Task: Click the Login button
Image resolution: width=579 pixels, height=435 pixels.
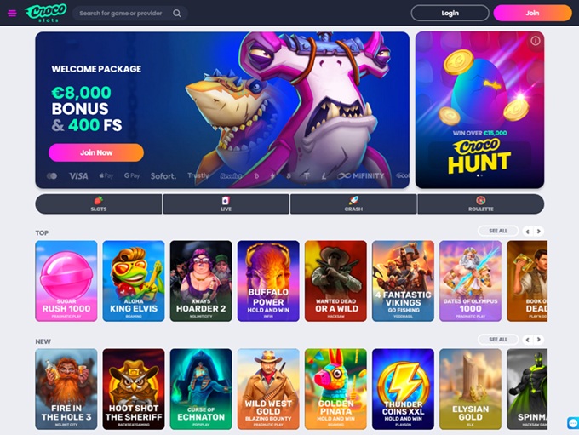Action: (450, 14)
